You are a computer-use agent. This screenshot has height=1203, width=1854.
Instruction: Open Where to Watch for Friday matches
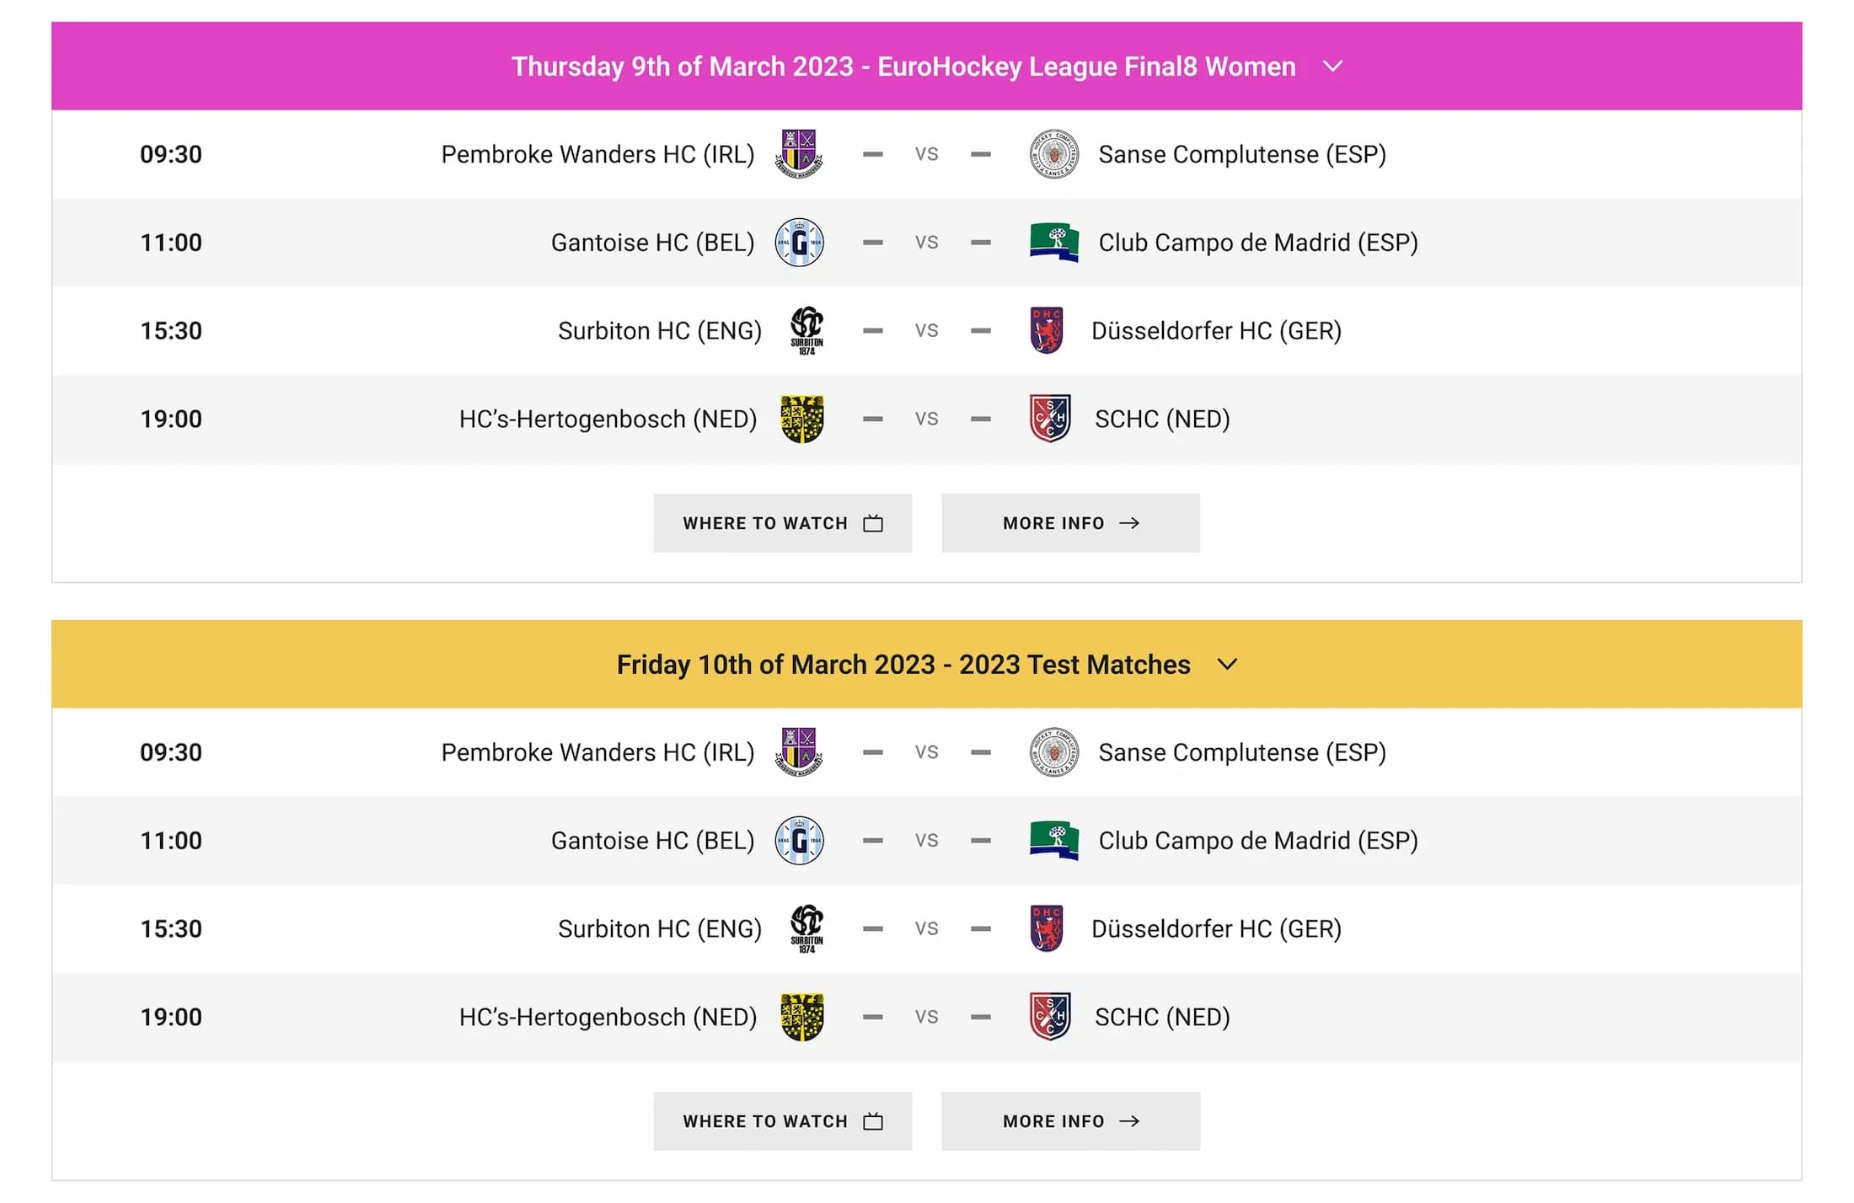click(x=782, y=1121)
